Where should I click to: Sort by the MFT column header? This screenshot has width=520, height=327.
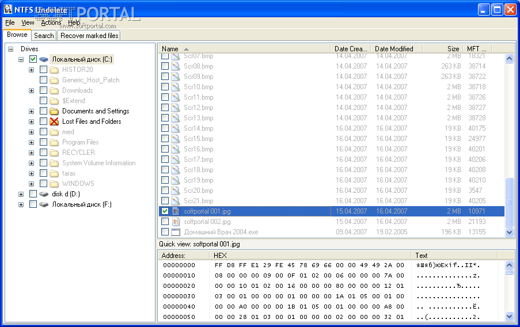point(477,49)
